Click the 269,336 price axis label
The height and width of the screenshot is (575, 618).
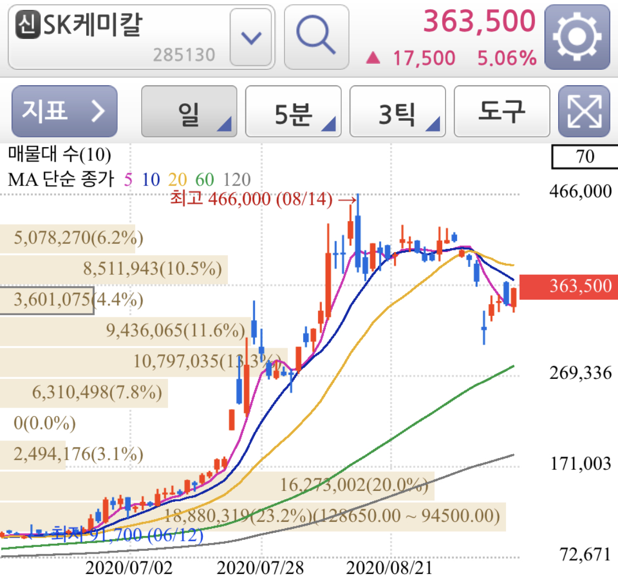tap(581, 373)
